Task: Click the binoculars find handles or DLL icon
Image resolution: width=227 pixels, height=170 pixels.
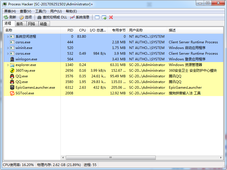Action: point(39,17)
